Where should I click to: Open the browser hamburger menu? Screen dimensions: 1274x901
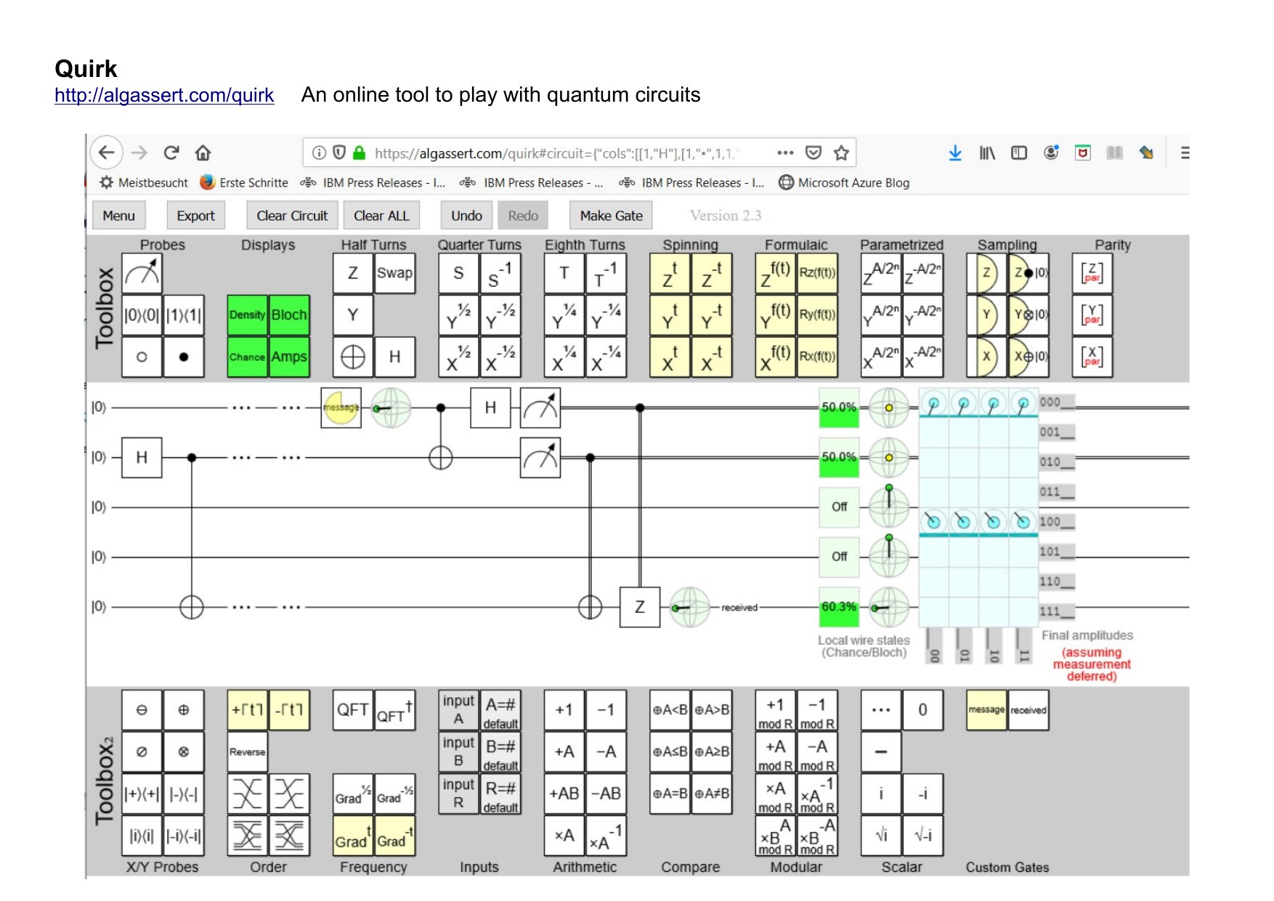point(1184,152)
